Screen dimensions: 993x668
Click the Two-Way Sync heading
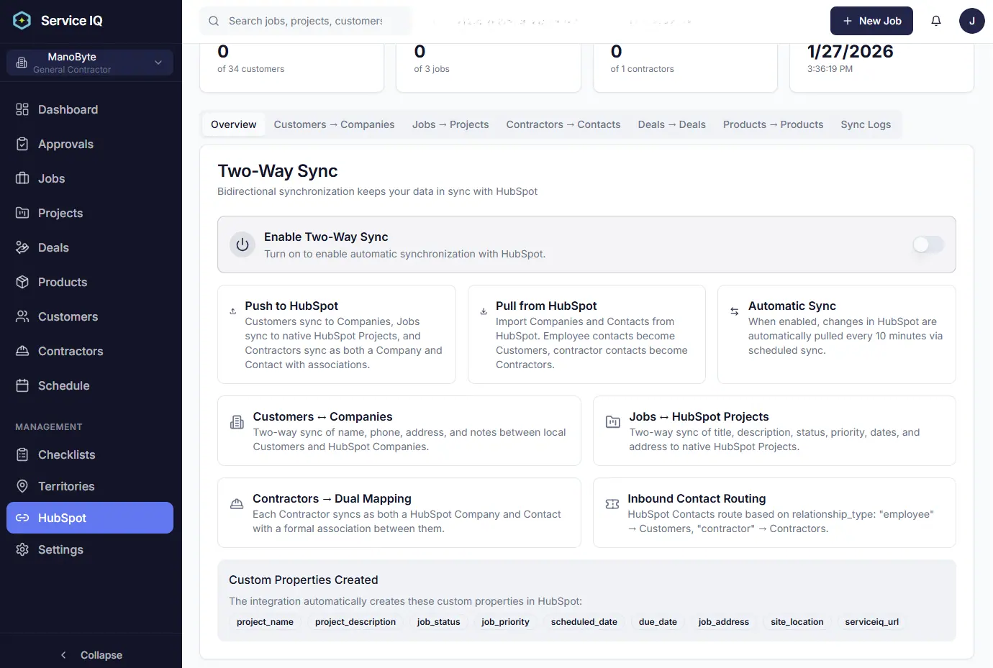tap(278, 171)
